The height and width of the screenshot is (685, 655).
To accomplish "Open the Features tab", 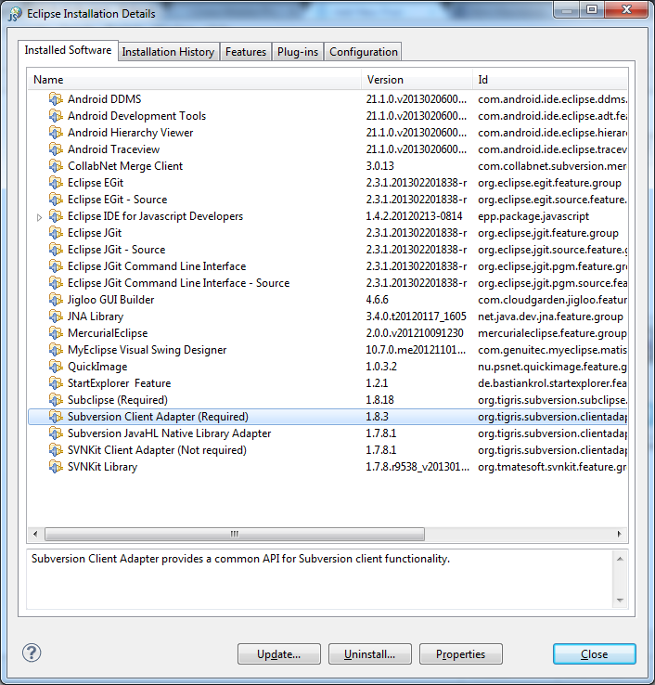I will click(x=246, y=52).
